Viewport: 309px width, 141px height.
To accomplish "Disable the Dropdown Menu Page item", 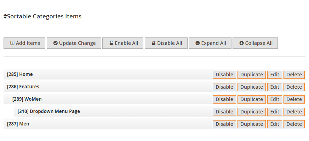I will pyautogui.click(x=224, y=112).
